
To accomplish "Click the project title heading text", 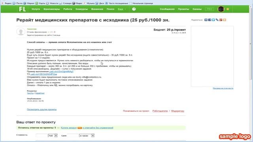I will tap(93, 20).
